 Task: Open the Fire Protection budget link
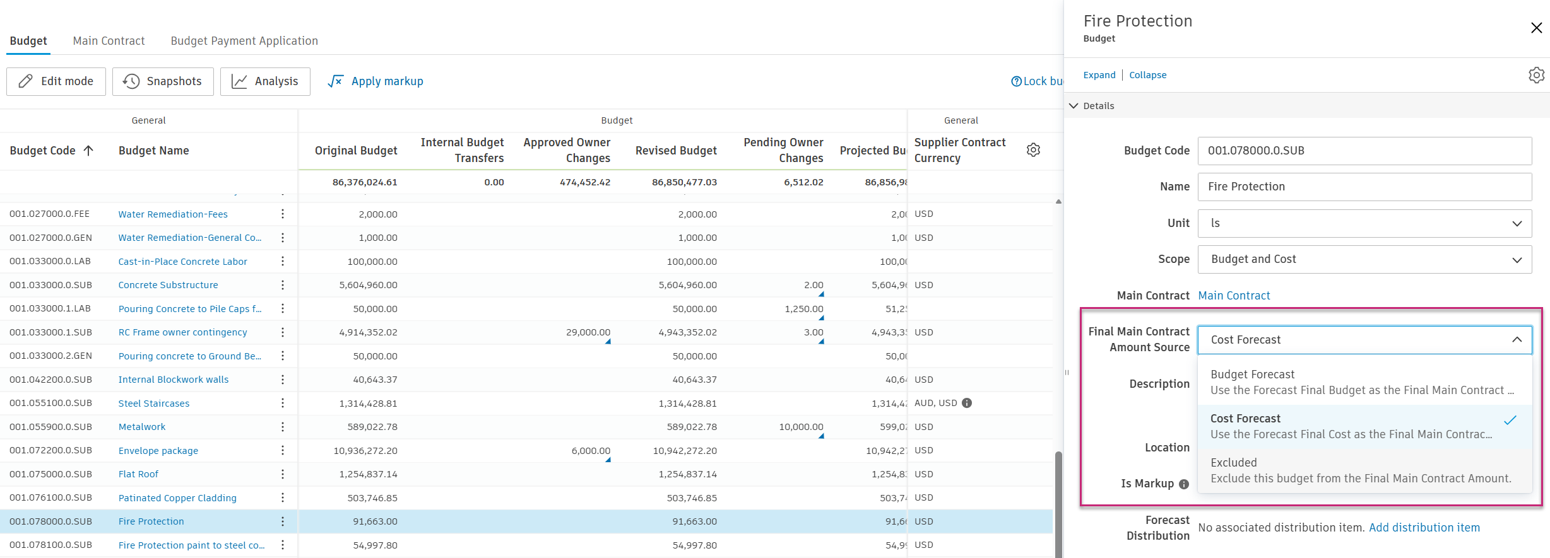[x=151, y=521]
